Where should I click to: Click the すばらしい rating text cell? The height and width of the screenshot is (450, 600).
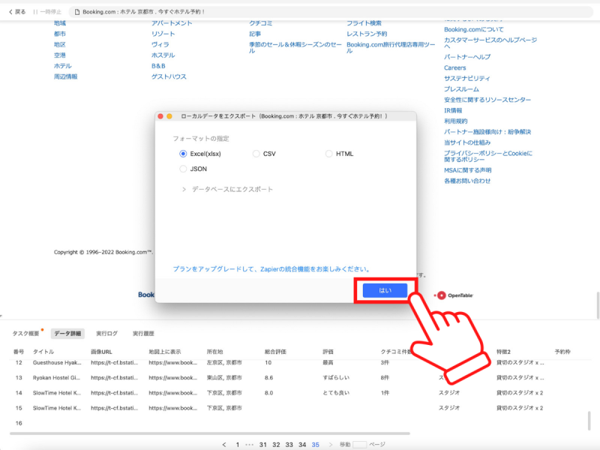[x=336, y=378]
